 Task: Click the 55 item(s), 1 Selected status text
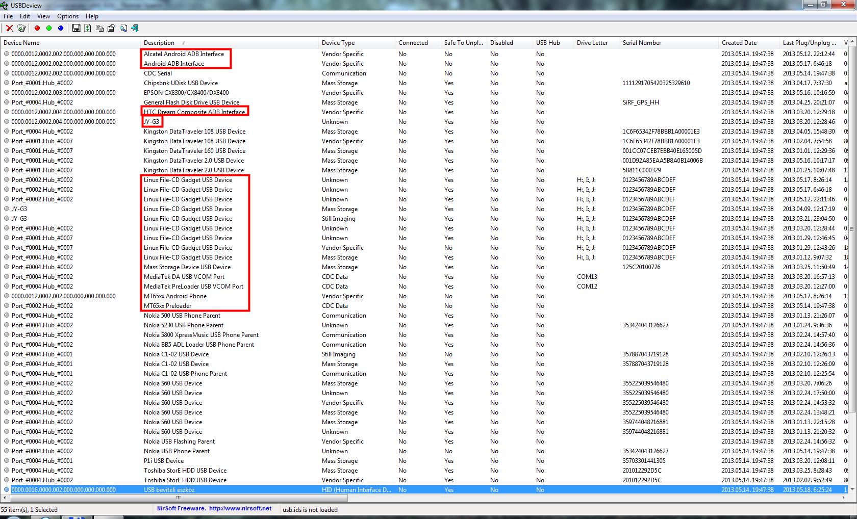29,510
